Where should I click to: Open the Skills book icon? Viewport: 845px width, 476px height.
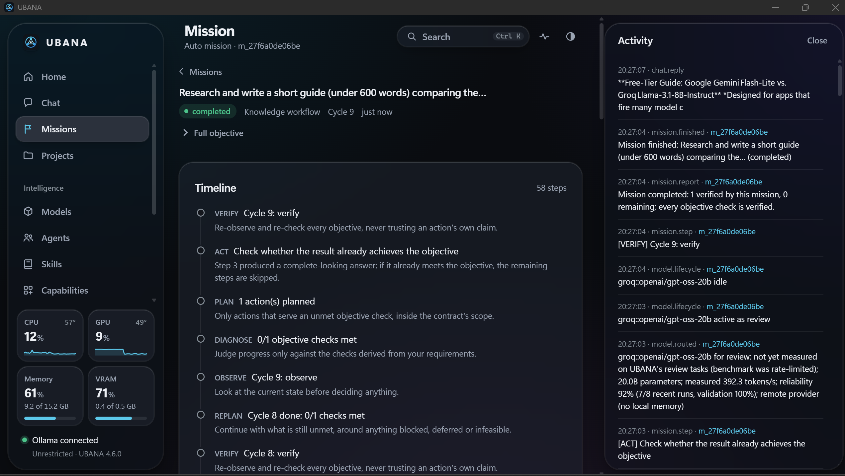28,264
